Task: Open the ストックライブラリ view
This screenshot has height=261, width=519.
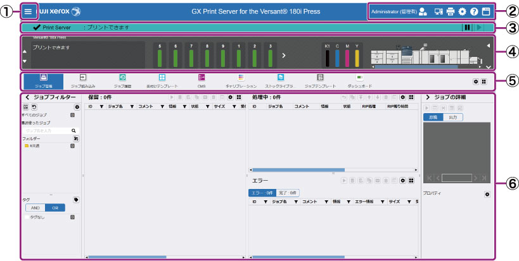Action: click(x=280, y=82)
